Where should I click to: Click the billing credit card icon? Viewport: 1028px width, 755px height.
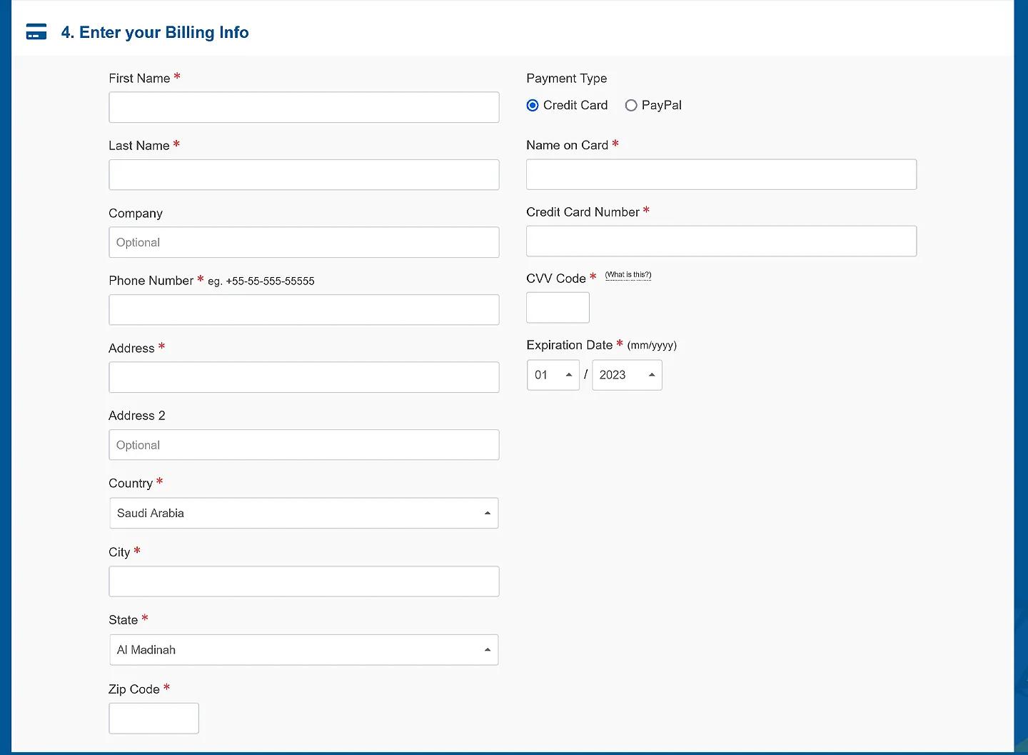click(x=36, y=32)
